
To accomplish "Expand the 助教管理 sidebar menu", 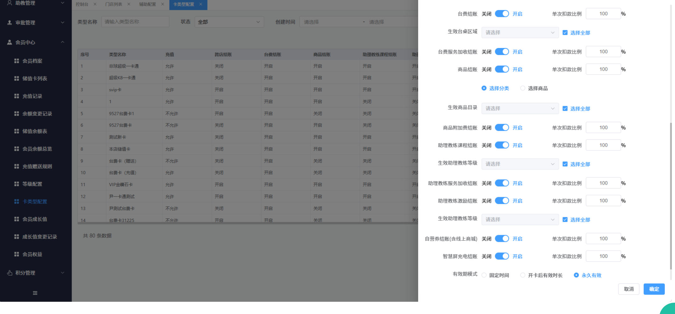I will tap(36, 3).
